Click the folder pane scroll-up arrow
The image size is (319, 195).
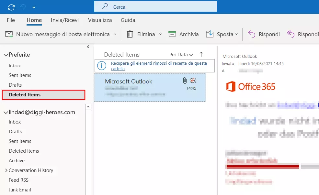click(x=88, y=107)
